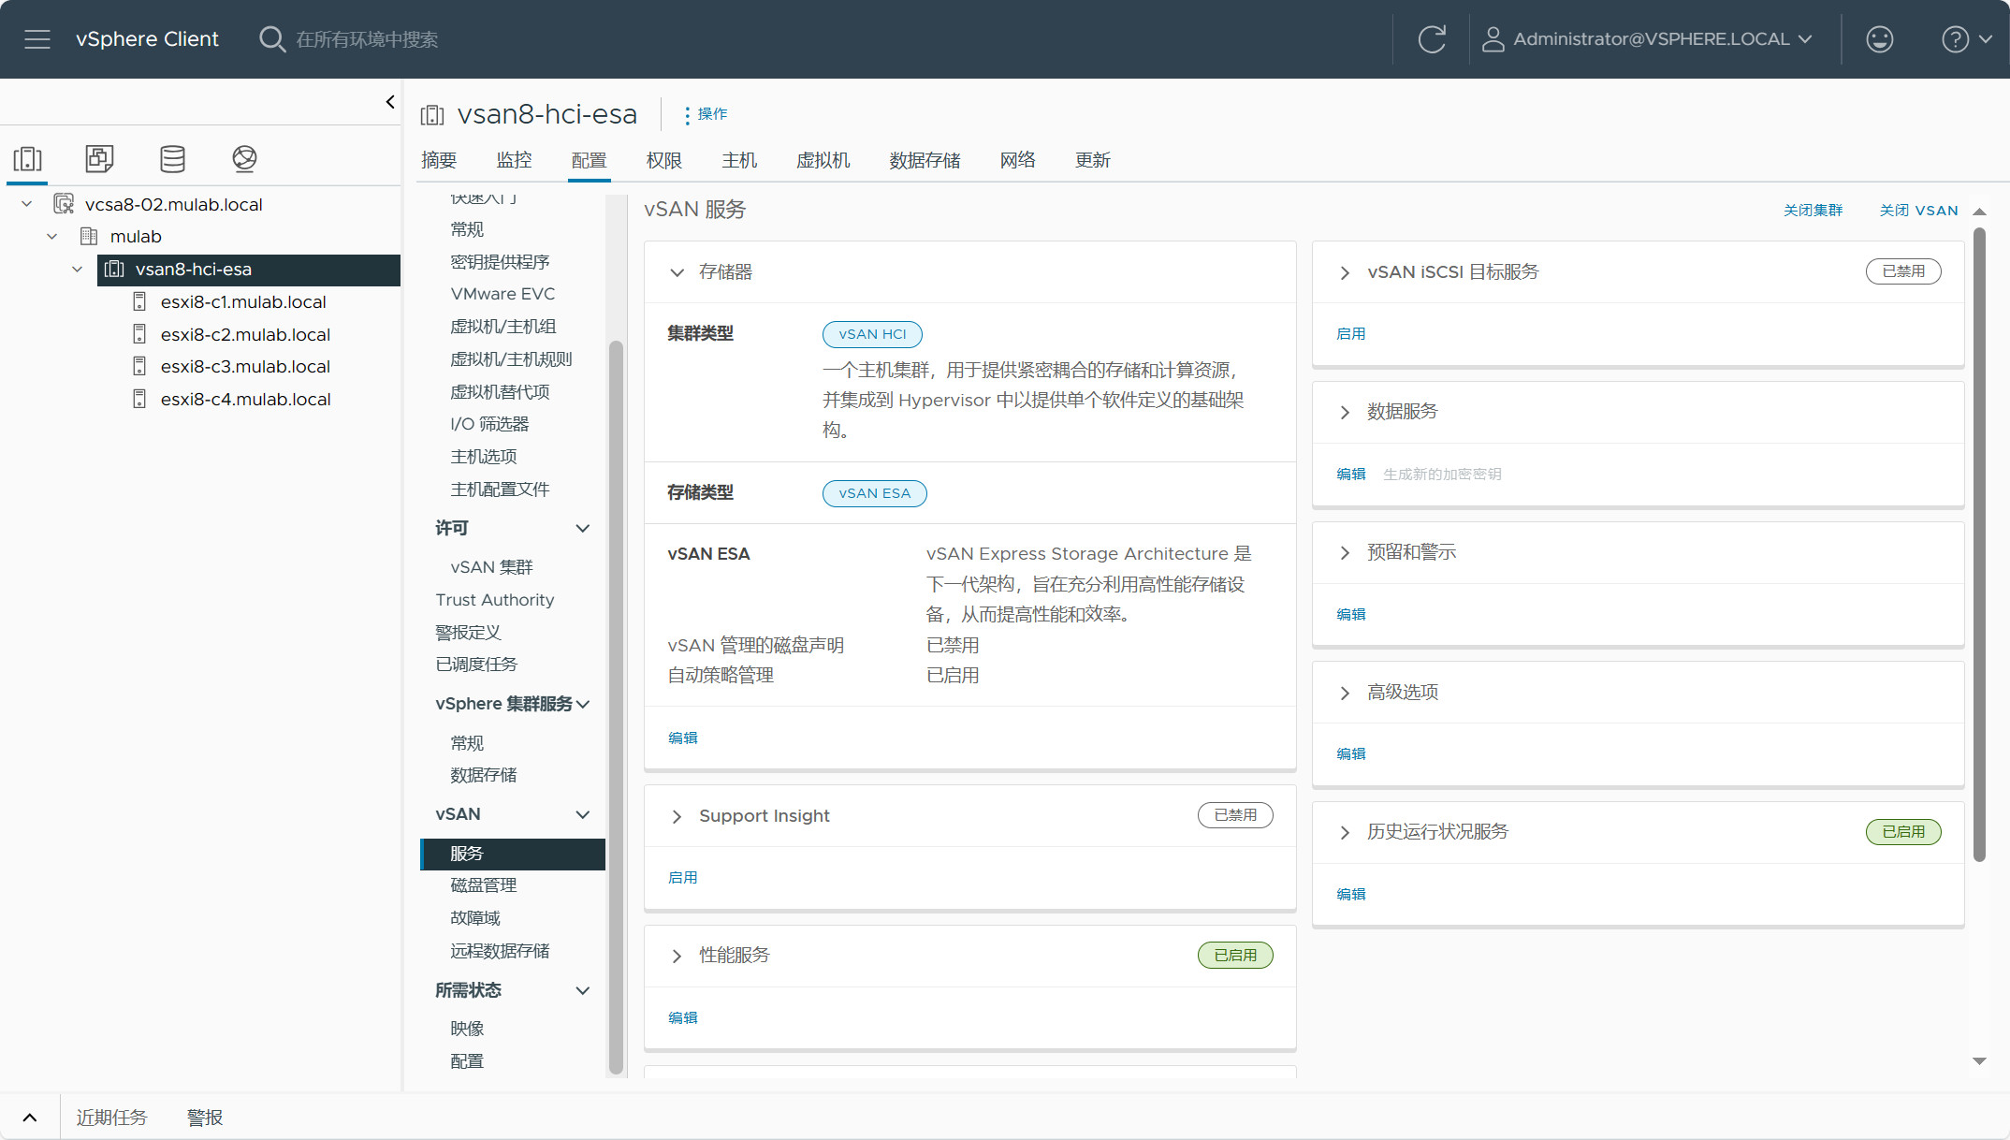Switch to Hosts and Clusters view
This screenshot has width=2010, height=1140.
28,159
